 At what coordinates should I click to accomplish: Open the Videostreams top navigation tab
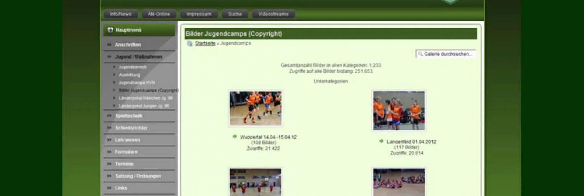(x=273, y=14)
